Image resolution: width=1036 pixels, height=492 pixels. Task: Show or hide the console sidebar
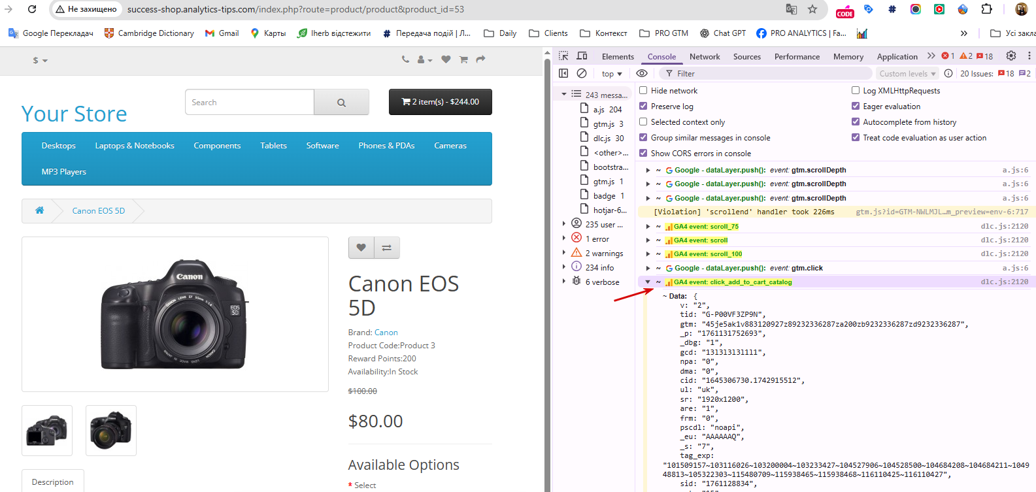click(x=563, y=73)
